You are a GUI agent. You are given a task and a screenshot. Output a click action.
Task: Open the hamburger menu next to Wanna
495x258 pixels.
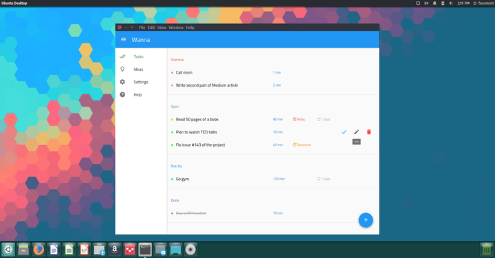pos(124,40)
